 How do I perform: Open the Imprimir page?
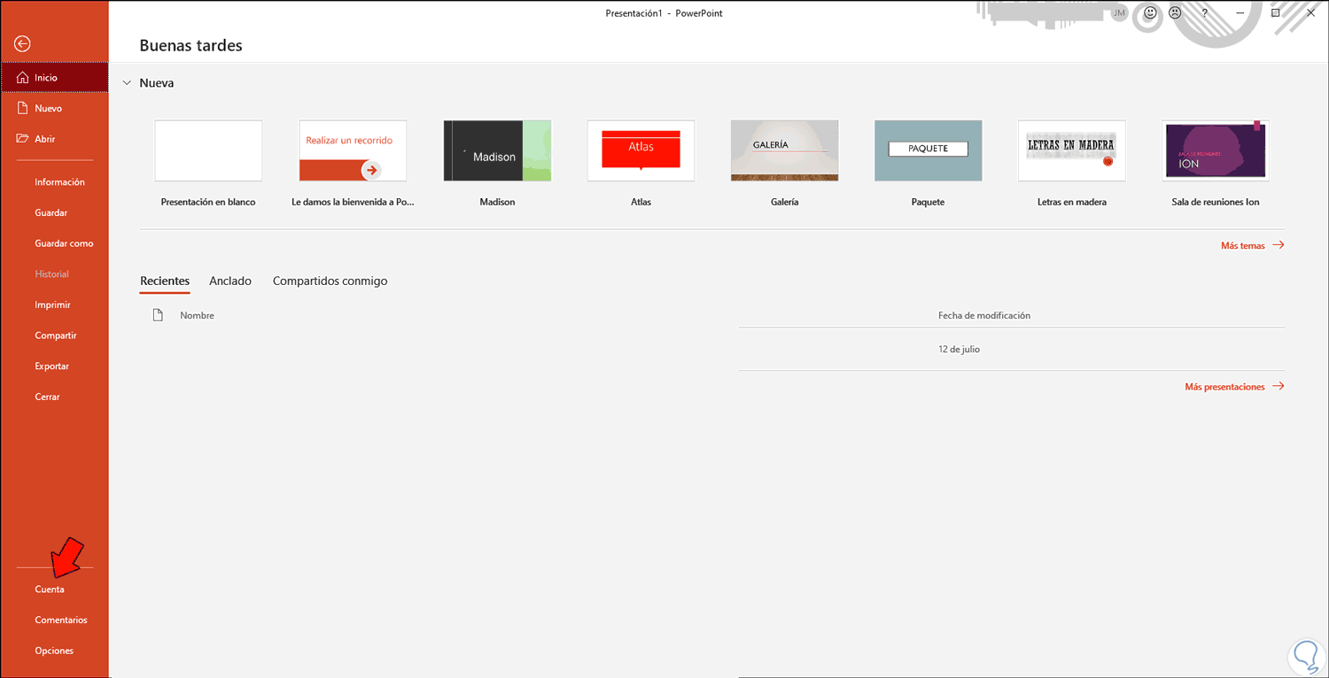pyautogui.click(x=52, y=304)
